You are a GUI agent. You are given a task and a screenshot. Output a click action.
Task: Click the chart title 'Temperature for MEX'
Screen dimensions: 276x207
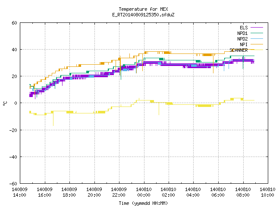[143, 9]
